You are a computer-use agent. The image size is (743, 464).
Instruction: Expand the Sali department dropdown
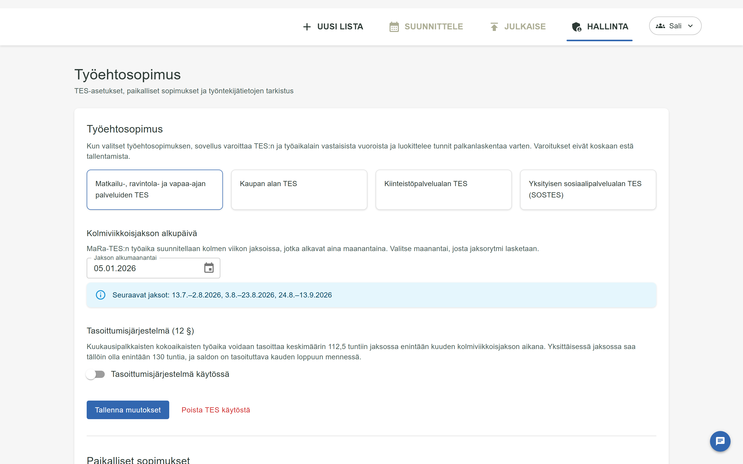[675, 26]
